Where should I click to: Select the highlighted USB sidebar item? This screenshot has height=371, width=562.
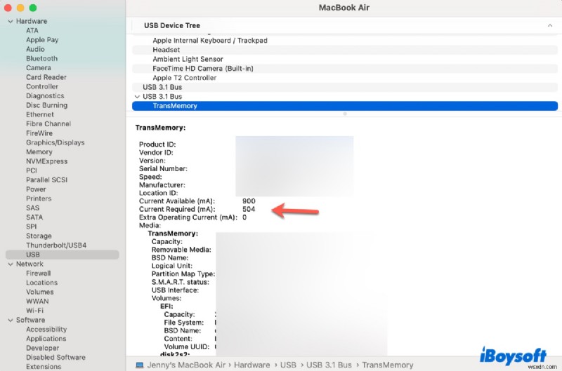[63, 255]
